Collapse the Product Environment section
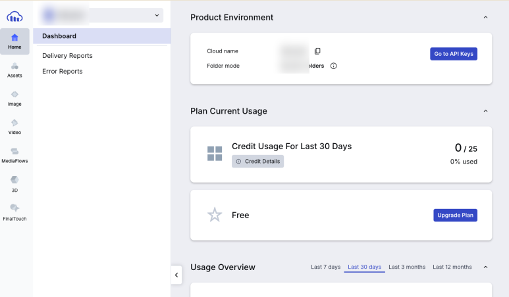Image resolution: width=509 pixels, height=297 pixels. (x=485, y=17)
